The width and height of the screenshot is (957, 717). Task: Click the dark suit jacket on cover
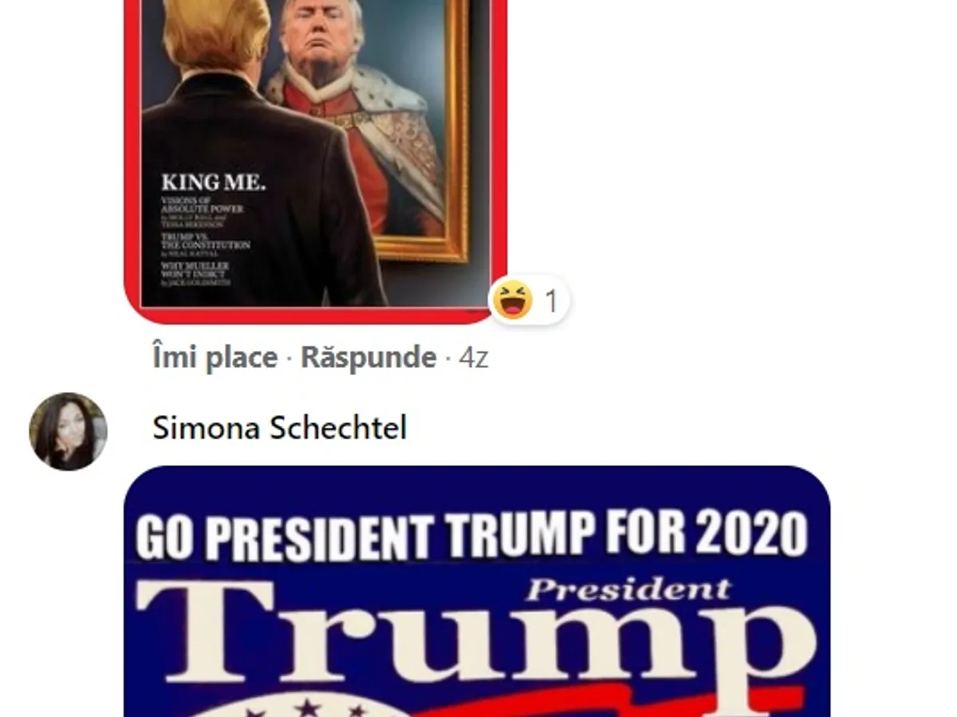tap(255, 191)
